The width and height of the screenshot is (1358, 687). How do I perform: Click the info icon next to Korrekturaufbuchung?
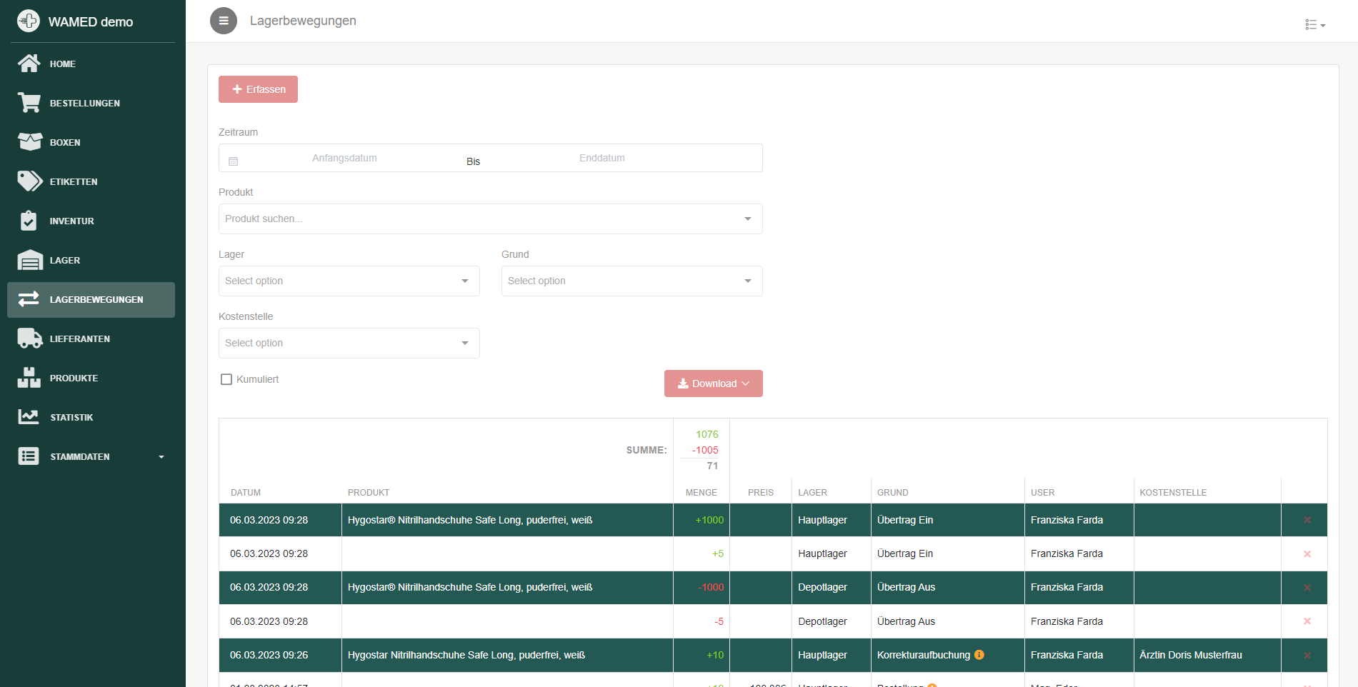click(979, 655)
